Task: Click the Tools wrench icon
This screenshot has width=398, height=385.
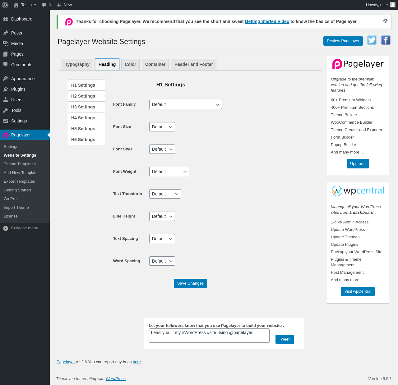Action: pos(6,110)
